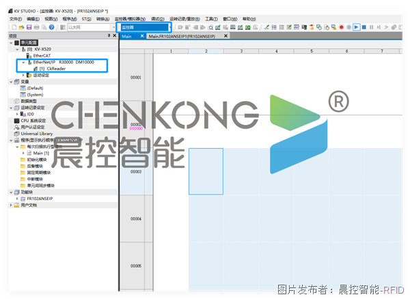410x299 pixels.
Task: Click the Pause icon in toolbar
Action: point(371,27)
